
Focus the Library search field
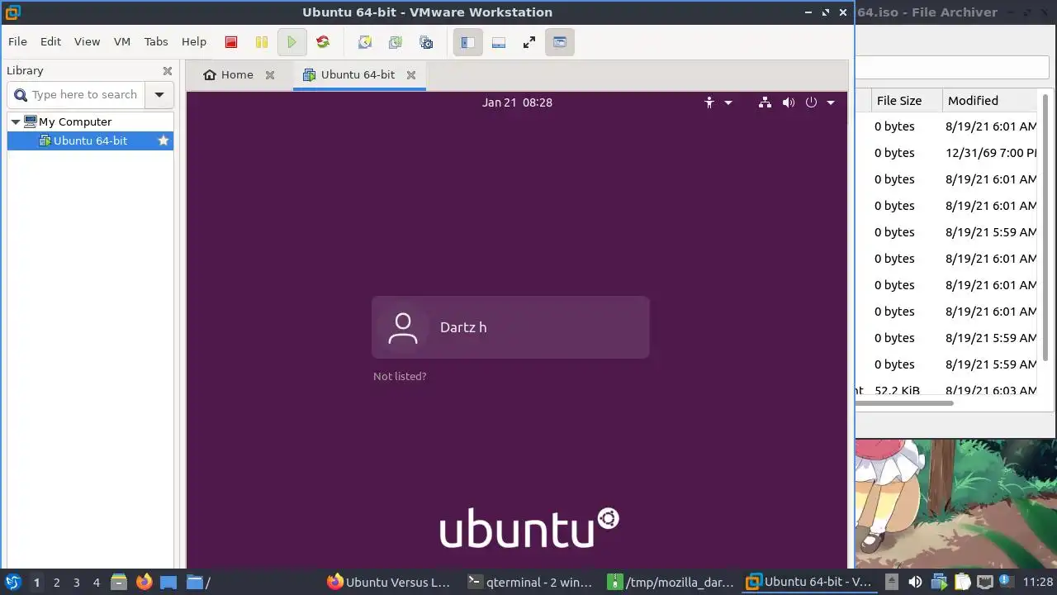click(77, 95)
